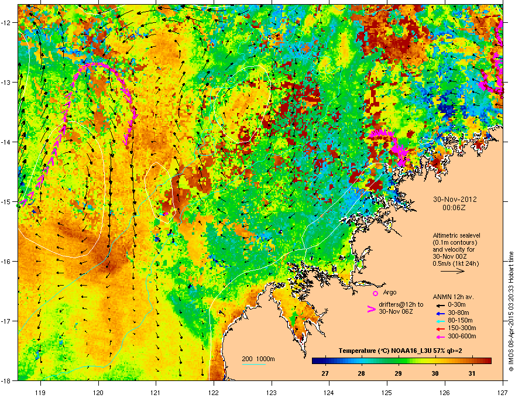
Task: Click the latitude axis label -17
Action: coord(6,321)
